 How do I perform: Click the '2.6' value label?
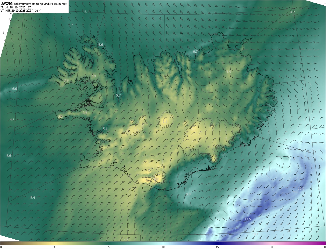click(x=229, y=71)
